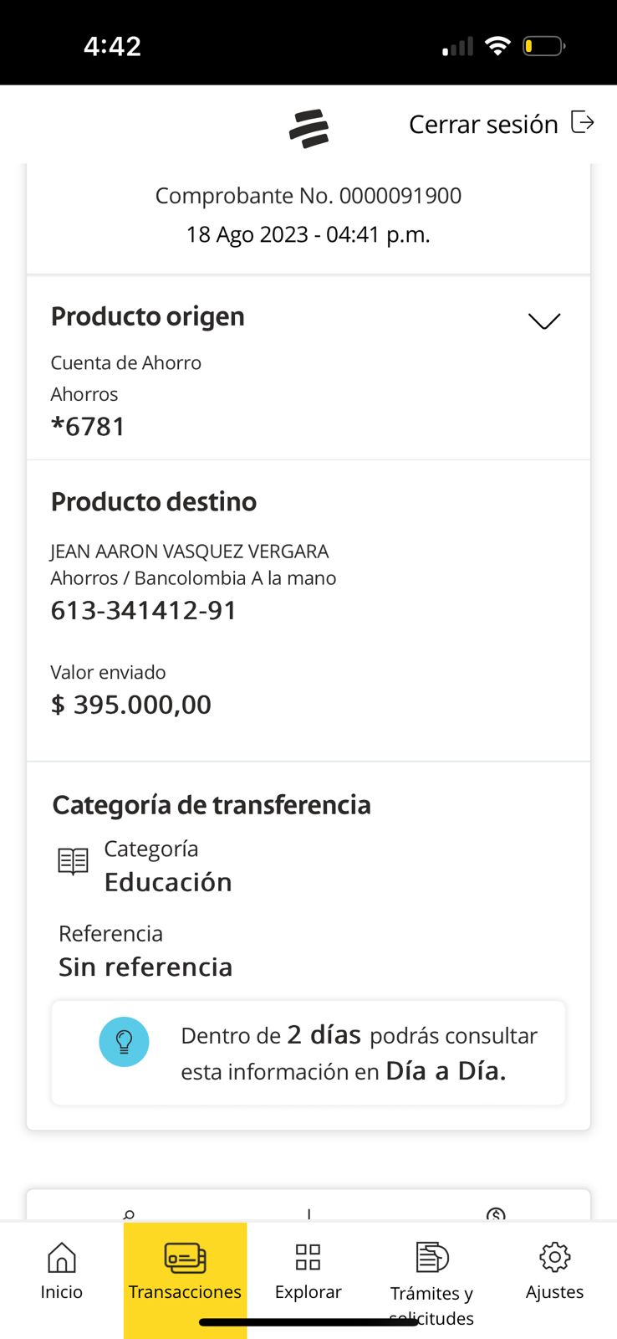Tap the sent amount $ 395.000,00
Screen dimensions: 617x1339
131,705
